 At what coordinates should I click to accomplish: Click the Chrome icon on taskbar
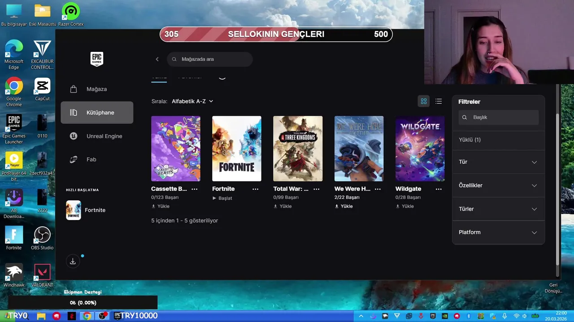(87, 316)
